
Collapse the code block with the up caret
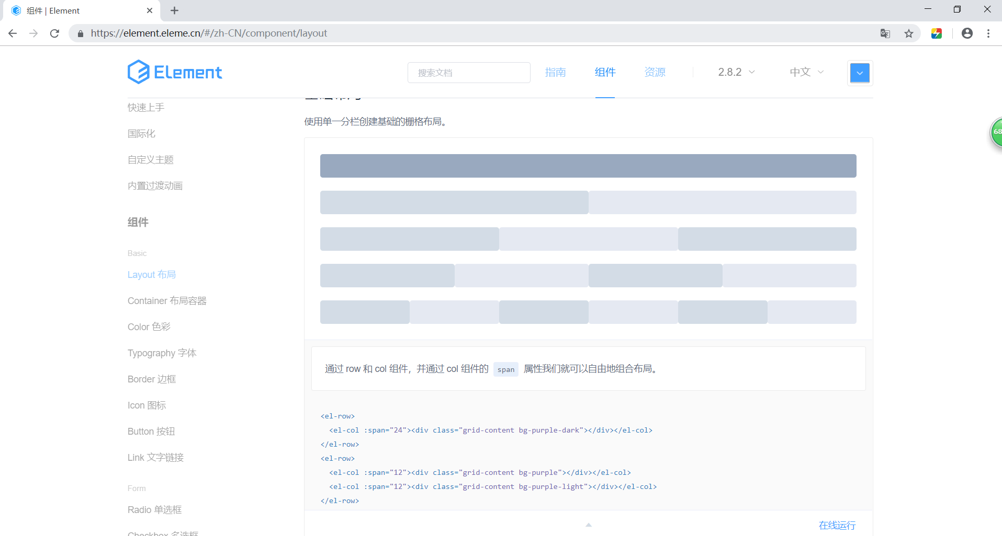pyautogui.click(x=589, y=525)
